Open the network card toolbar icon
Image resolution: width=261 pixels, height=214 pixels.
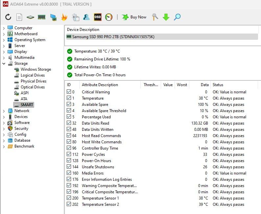pyautogui.click(x=53, y=17)
